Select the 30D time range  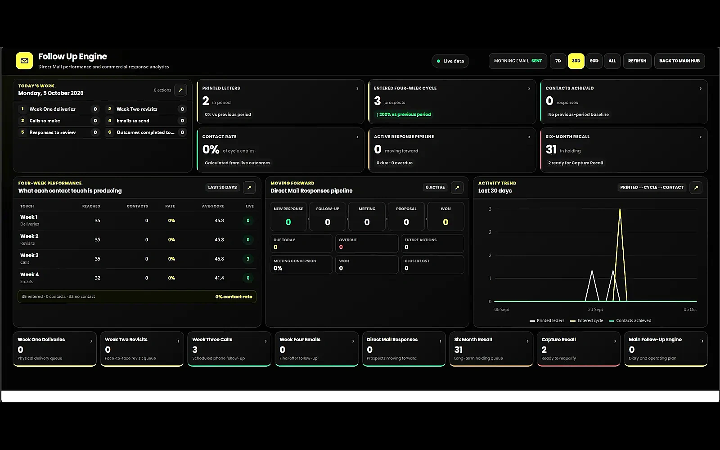point(576,61)
